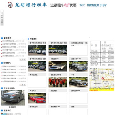Click the 宝马5系 row in price table

pos(102,51)
